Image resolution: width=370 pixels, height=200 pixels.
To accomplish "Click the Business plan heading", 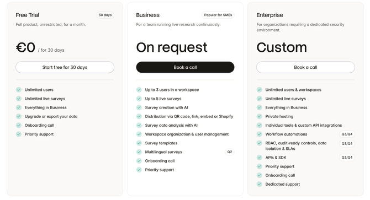I will click(x=147, y=15).
